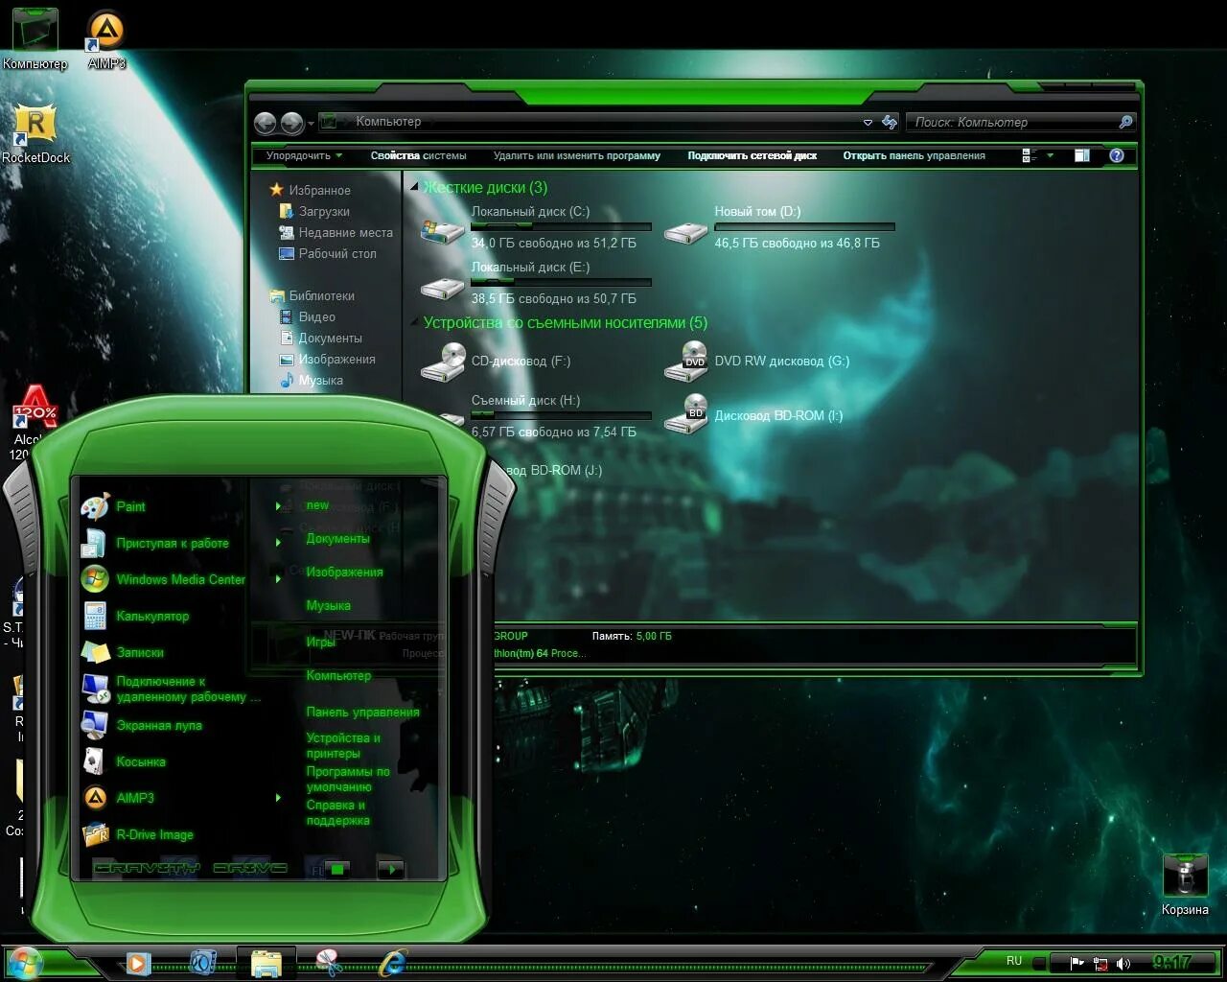1227x982 pixels.
Task: Click Открыть панель управления
Action: 914,155
